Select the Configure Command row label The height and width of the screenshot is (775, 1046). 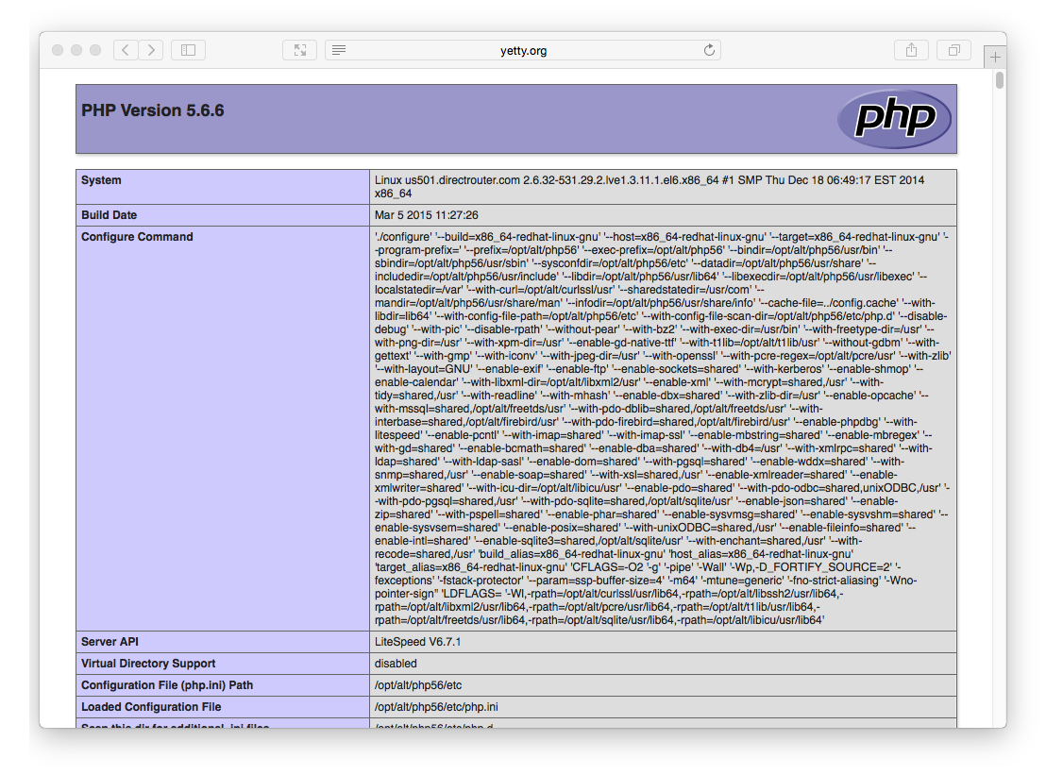(x=137, y=237)
